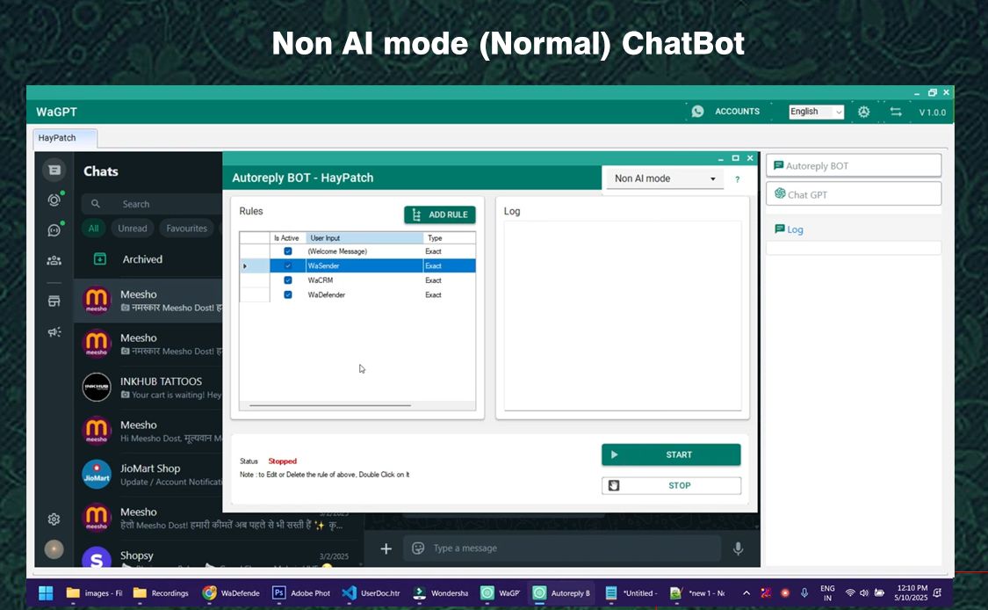Image resolution: width=988 pixels, height=610 pixels.
Task: Click the ADD RULE button
Action: (x=440, y=214)
